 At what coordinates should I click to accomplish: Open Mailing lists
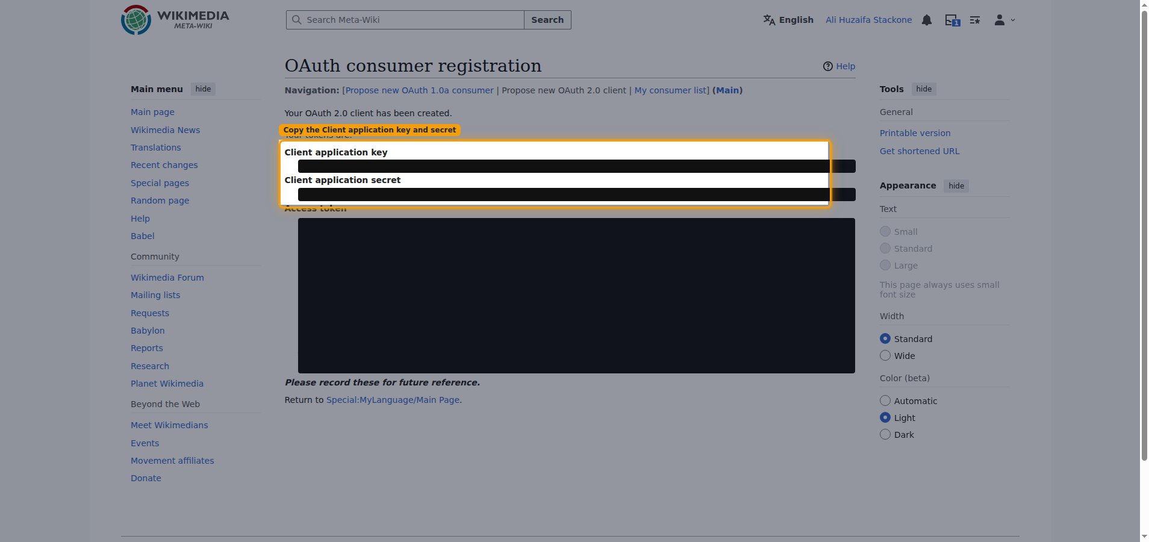[155, 295]
